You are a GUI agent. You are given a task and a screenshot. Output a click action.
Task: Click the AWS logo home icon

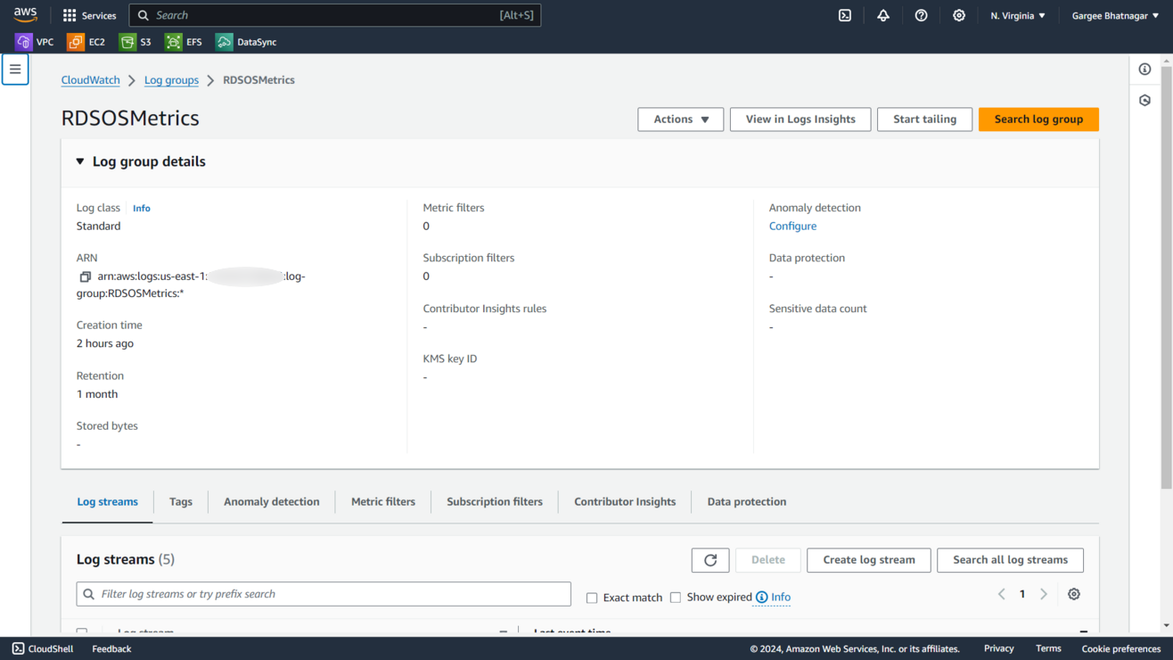coord(25,15)
